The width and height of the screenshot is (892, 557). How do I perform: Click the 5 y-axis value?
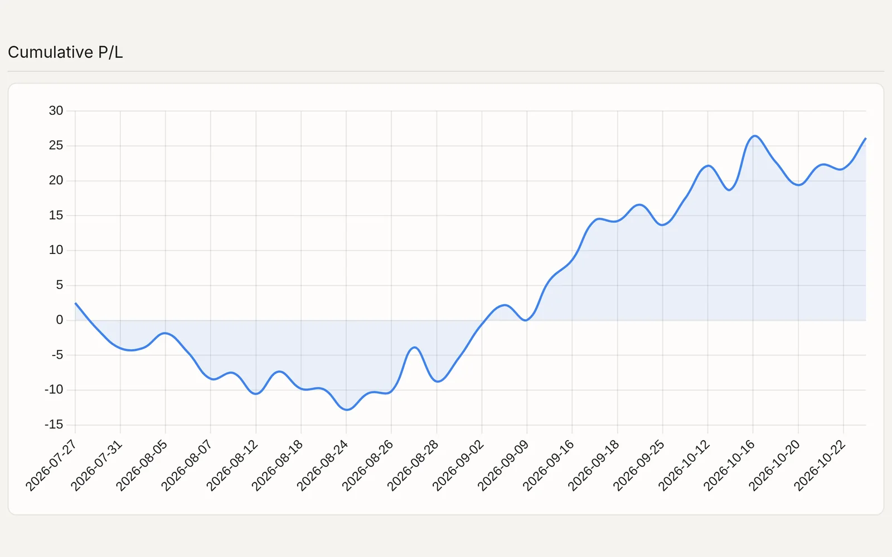pyautogui.click(x=60, y=285)
